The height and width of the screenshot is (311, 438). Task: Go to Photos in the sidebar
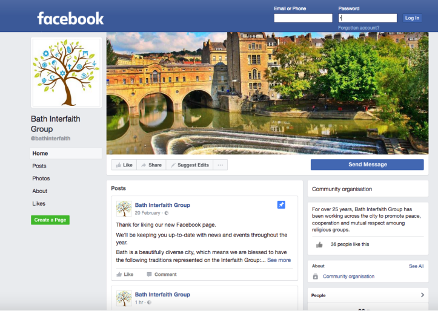click(x=41, y=178)
